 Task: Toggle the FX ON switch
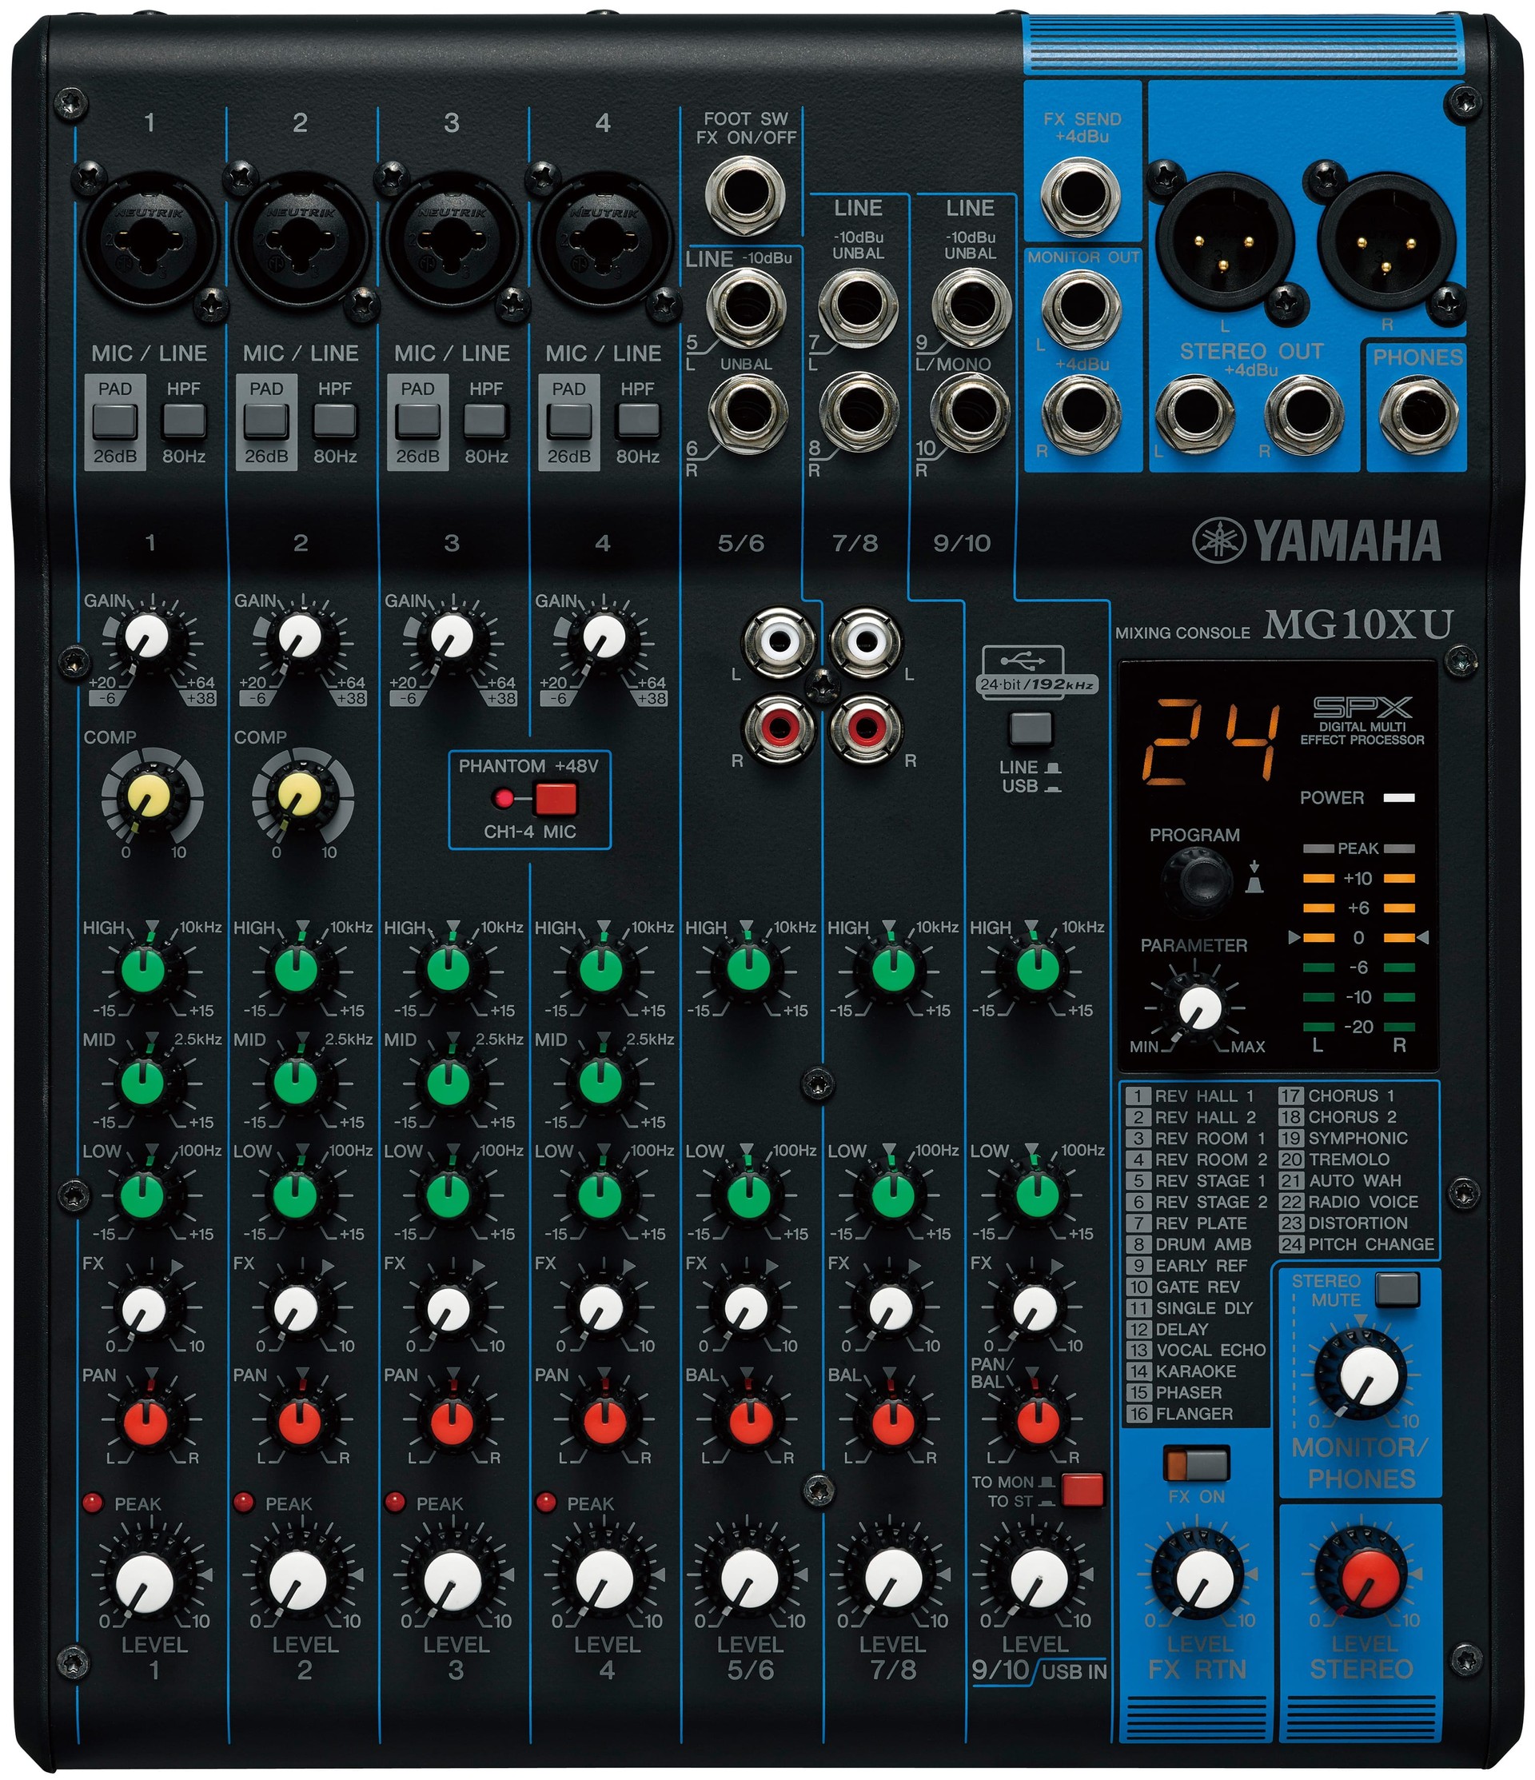click(1197, 1463)
